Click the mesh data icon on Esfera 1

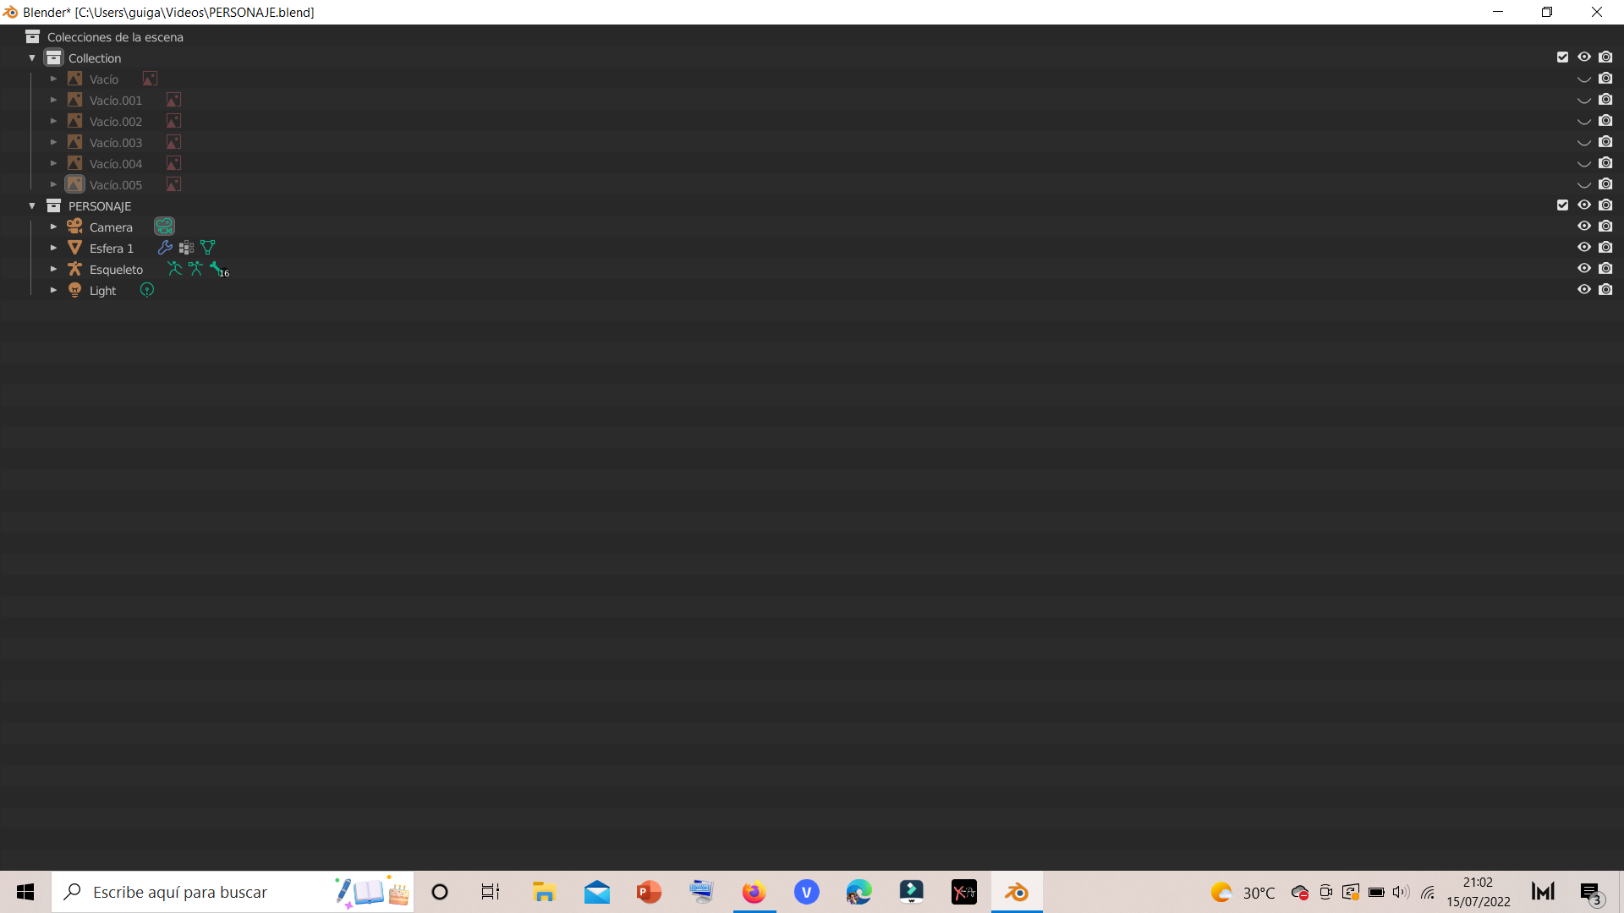(207, 248)
